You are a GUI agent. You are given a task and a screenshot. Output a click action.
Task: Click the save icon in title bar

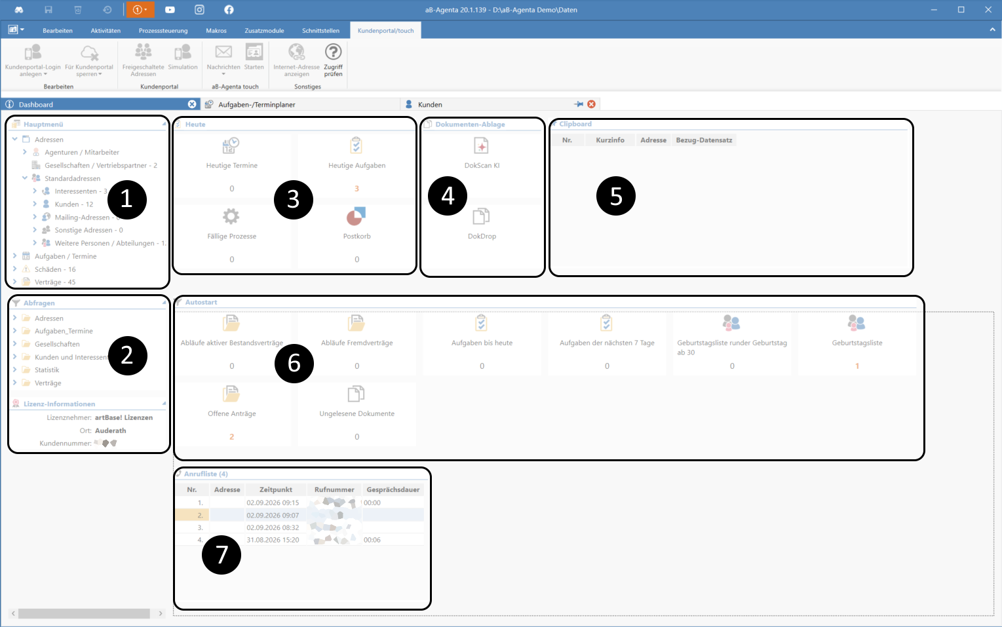click(x=48, y=10)
